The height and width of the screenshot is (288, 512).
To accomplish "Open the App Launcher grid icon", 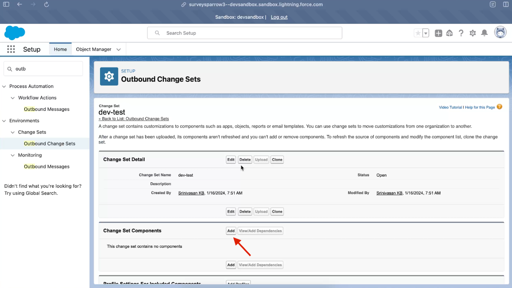I will 11,49.
